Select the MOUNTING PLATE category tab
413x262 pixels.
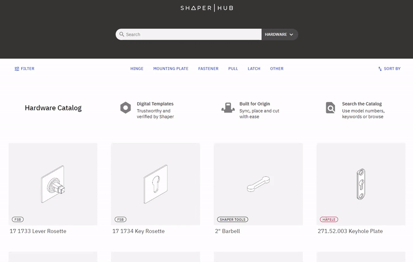tap(171, 69)
